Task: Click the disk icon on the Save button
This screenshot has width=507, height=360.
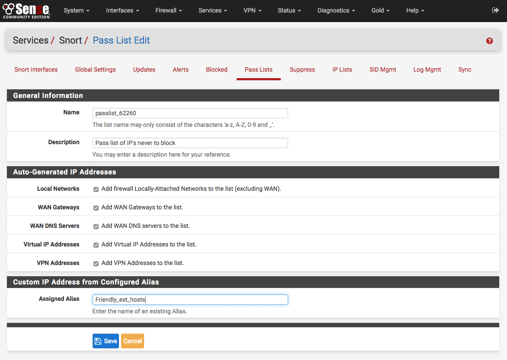Action: point(98,341)
